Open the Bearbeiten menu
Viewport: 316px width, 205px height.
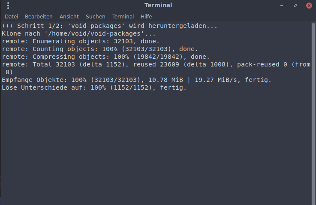(39, 16)
